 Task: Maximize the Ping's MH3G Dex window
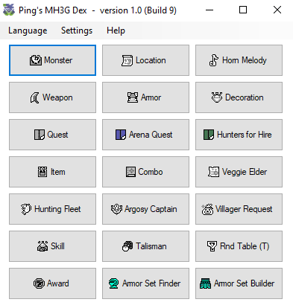pyautogui.click(x=243, y=10)
